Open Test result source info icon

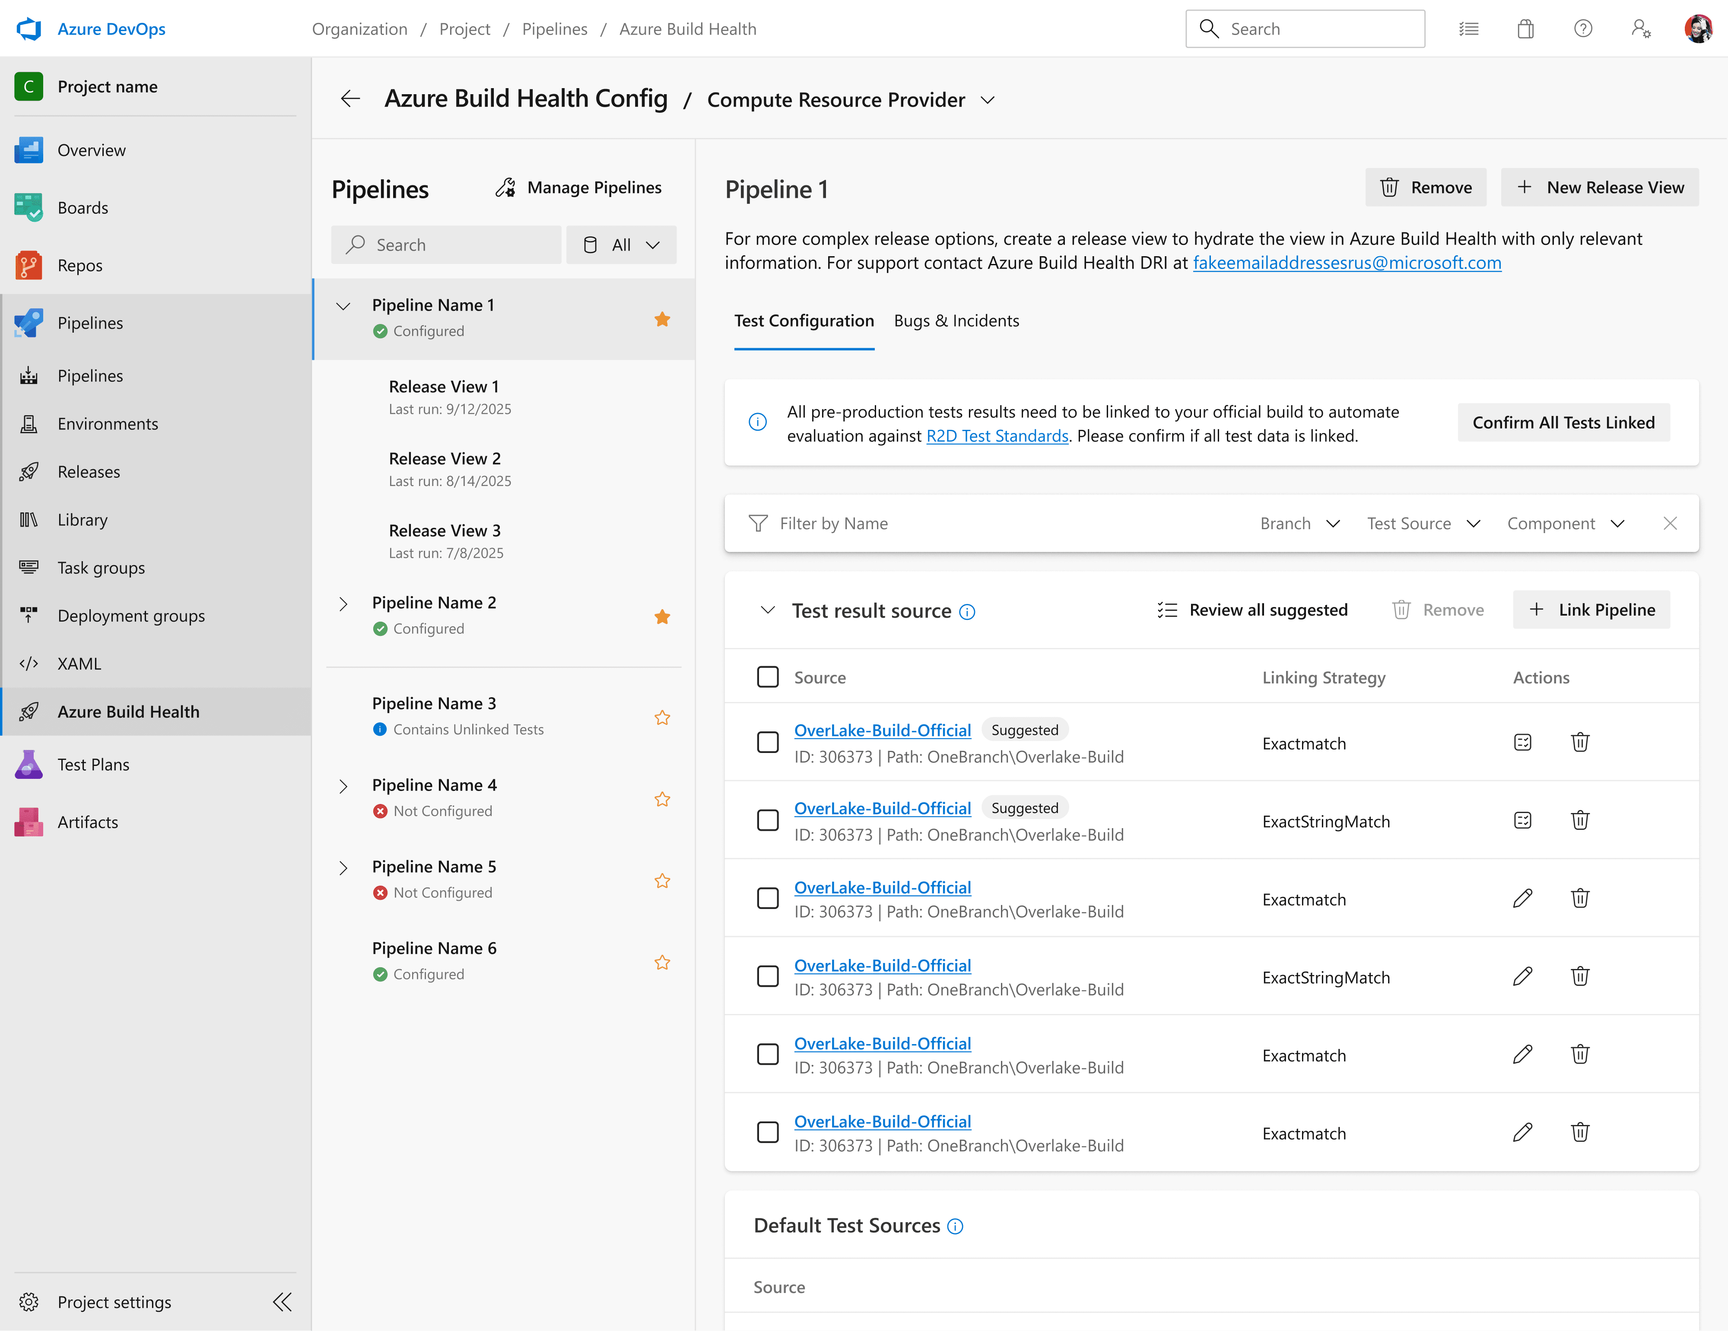coord(967,612)
